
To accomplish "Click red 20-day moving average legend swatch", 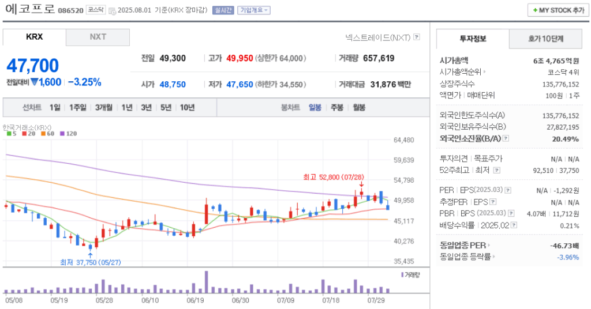I will click(x=24, y=134).
